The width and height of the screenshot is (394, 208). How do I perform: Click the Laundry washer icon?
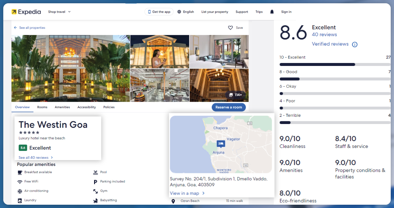[20, 200]
